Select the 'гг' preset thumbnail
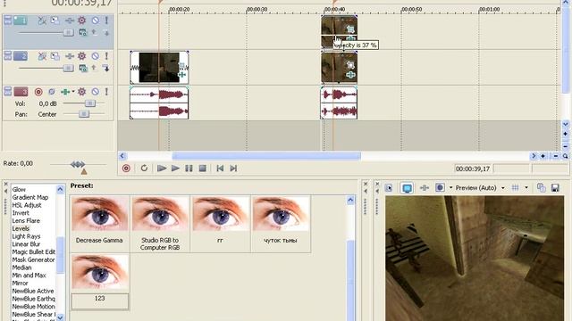572x321 pixels. [221, 214]
